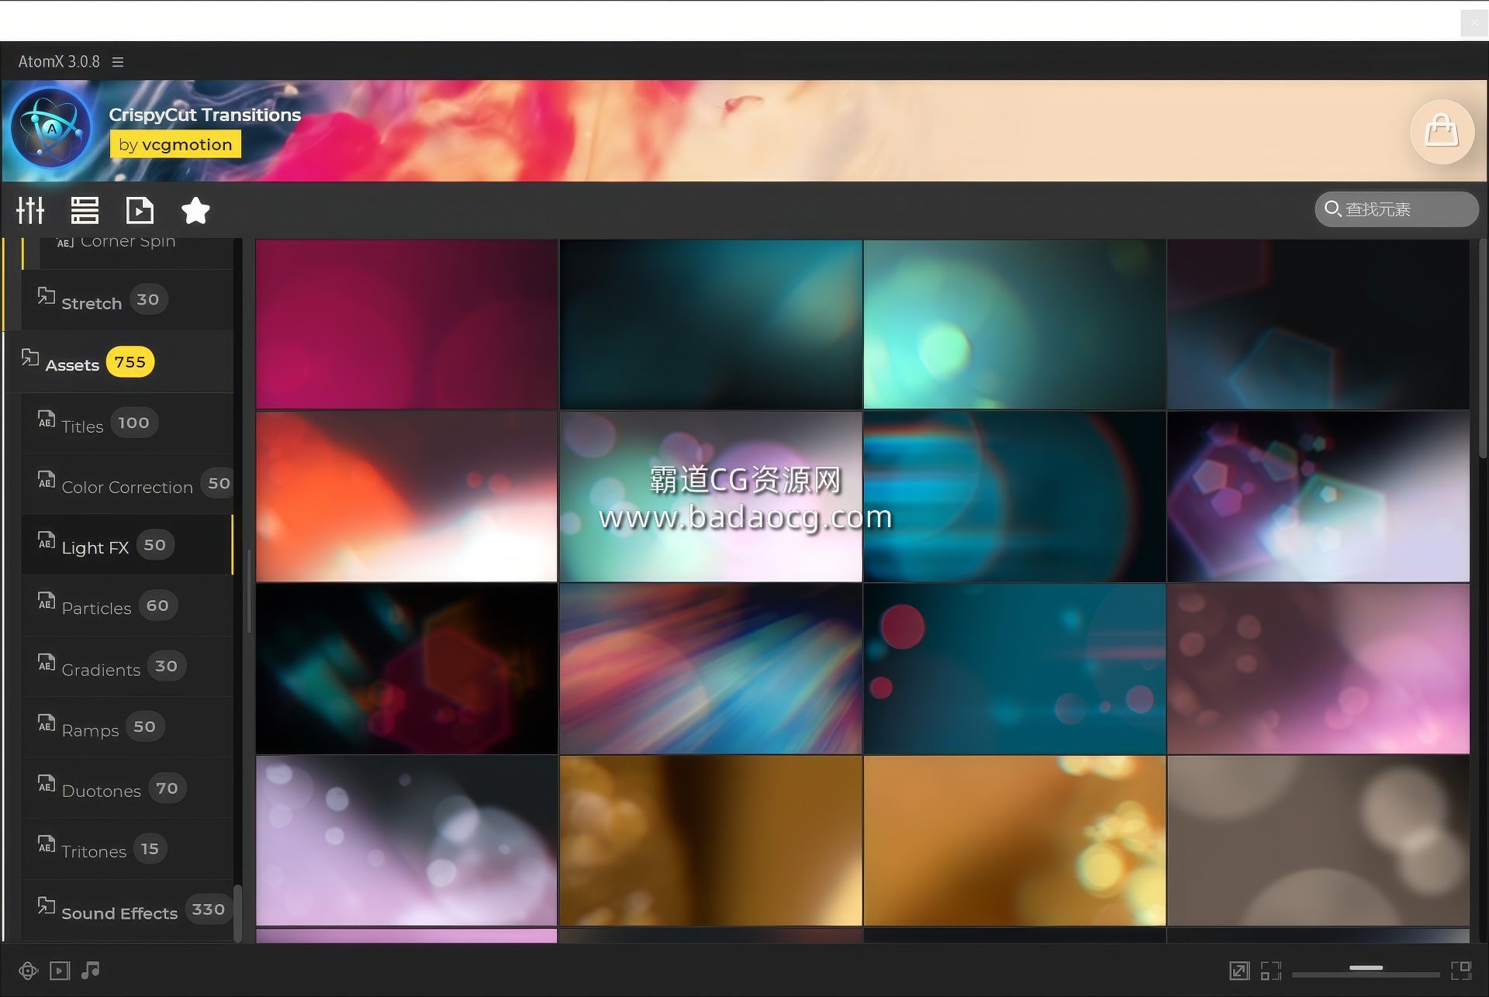This screenshot has width=1489, height=997.
Task: Click the target icon in bottom bar
Action: click(28, 971)
